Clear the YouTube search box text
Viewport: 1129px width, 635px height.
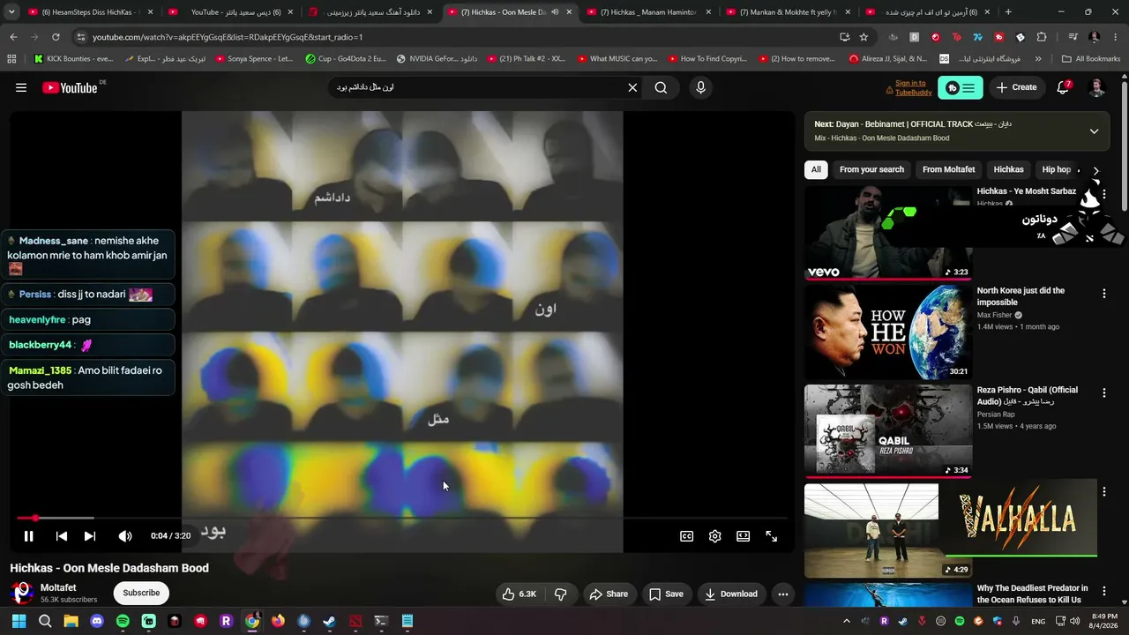pos(632,87)
